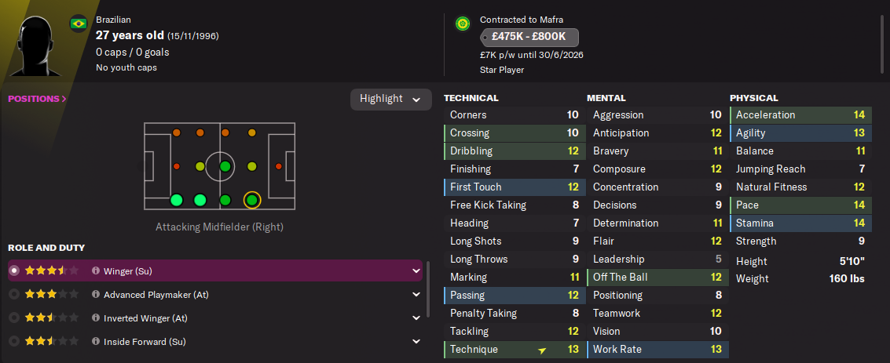Click the Brazilian flag icon

point(79,24)
